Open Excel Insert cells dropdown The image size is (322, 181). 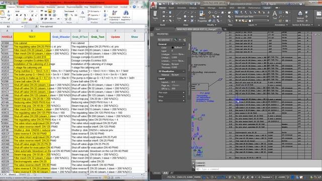click(100, 12)
